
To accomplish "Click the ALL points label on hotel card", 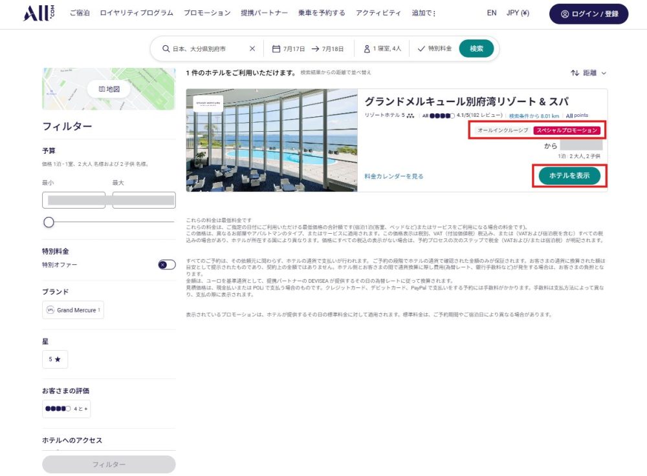I will pos(577,116).
